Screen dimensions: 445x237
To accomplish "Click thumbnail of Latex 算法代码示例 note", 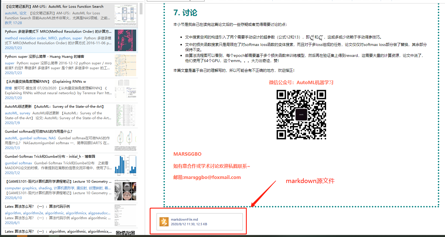I will [126, 215].
